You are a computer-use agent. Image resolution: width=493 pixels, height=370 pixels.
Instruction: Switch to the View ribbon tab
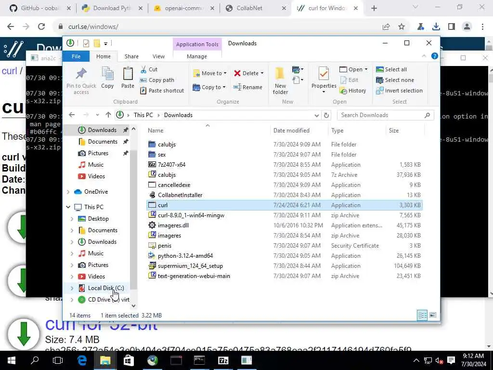pyautogui.click(x=158, y=56)
